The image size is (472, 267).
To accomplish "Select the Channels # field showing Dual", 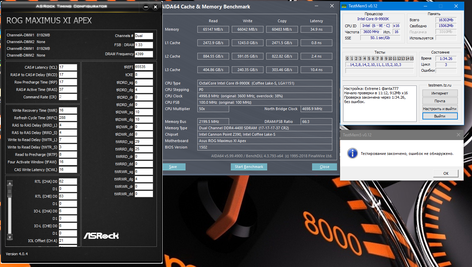I will (144, 36).
